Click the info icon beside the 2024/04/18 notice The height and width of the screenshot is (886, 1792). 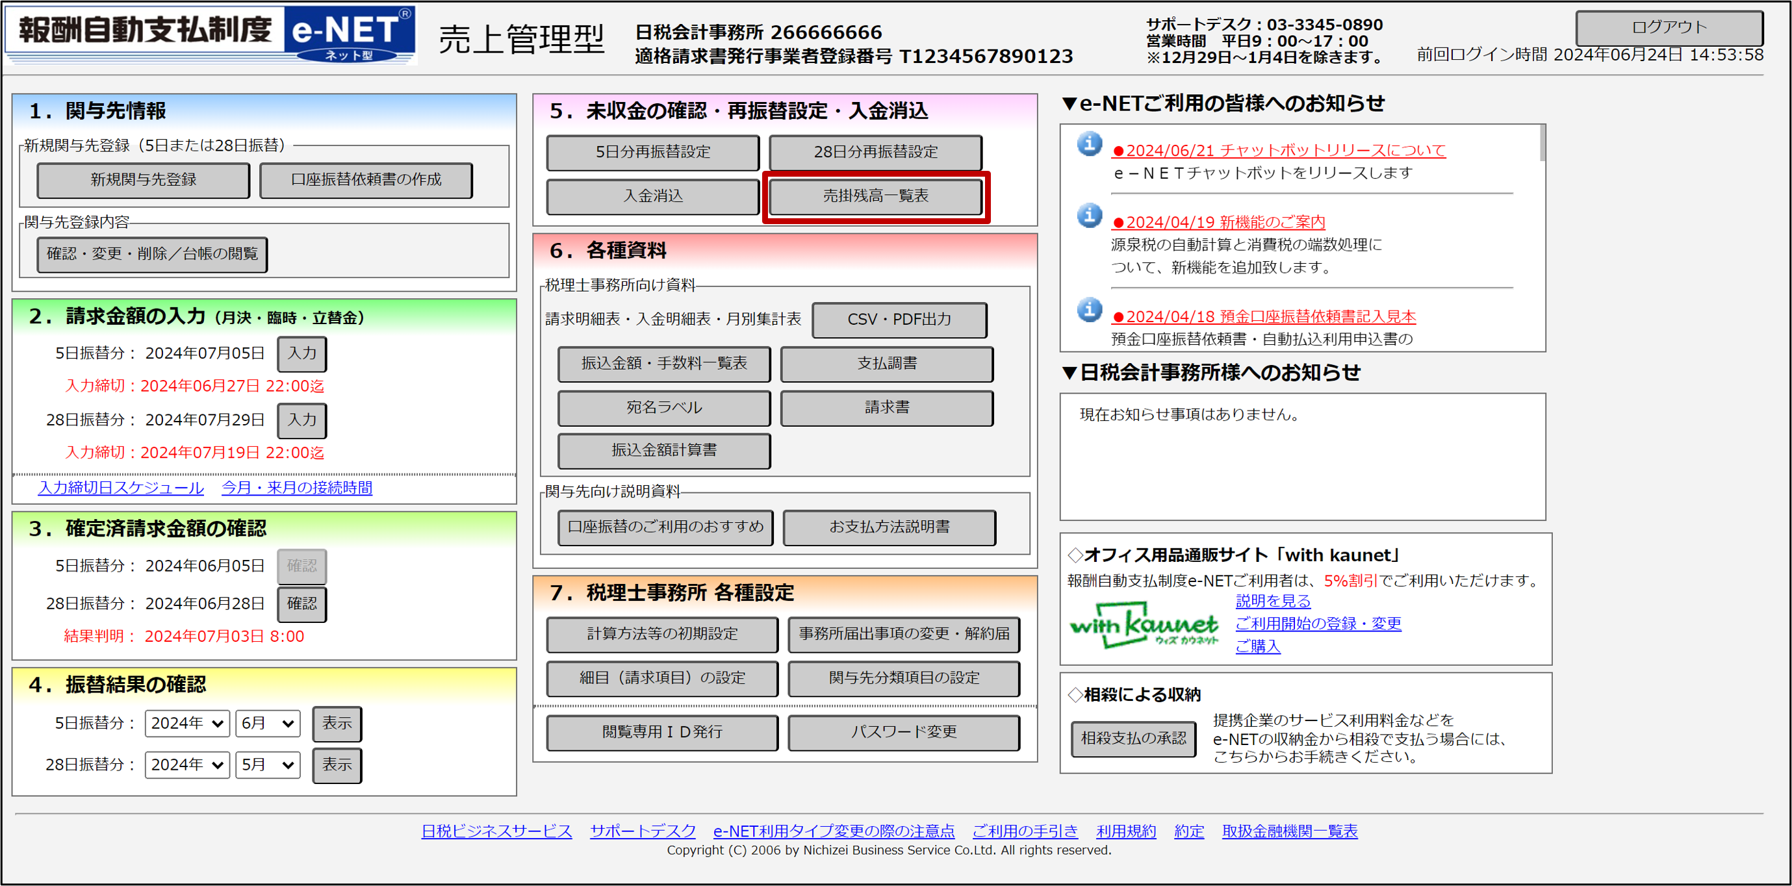tap(1090, 309)
